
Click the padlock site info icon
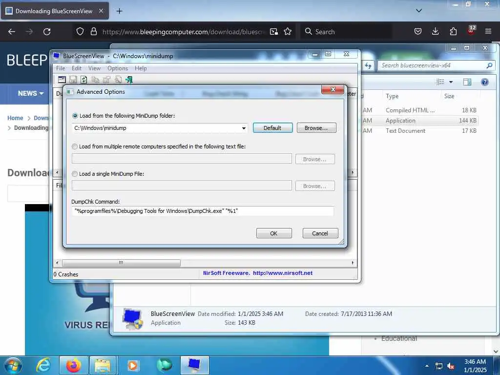tap(93, 31)
